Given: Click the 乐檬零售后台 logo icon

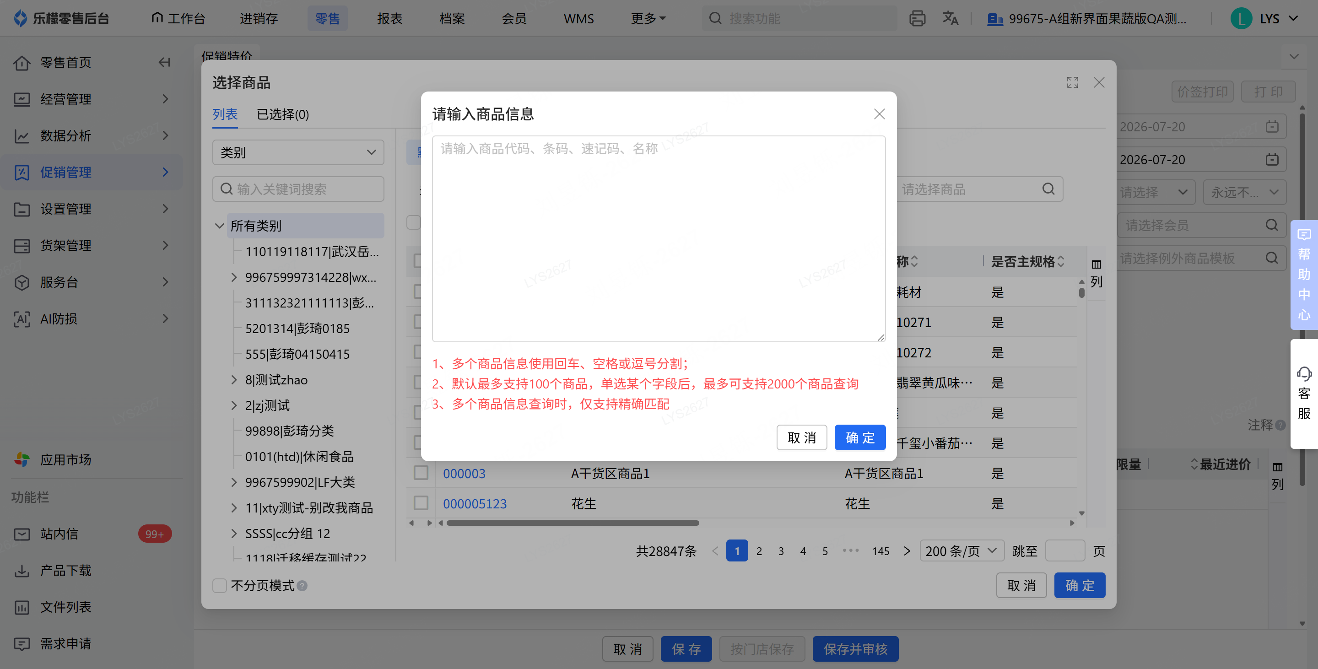Looking at the screenshot, I should 21,18.
